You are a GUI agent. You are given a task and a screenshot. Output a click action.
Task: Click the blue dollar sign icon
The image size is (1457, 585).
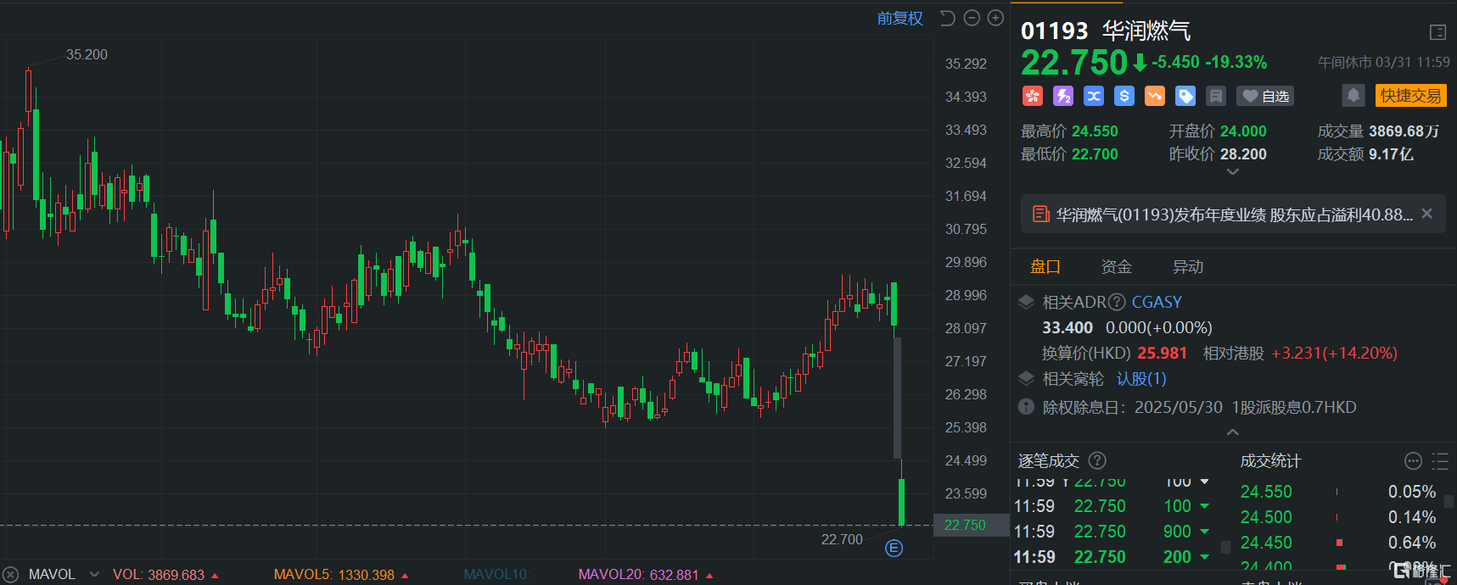tap(1124, 96)
